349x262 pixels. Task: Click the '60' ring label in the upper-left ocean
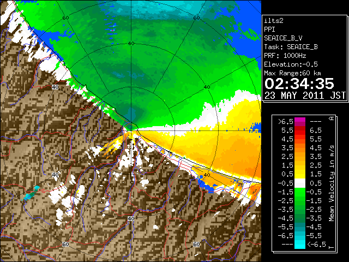pyautogui.click(x=65, y=18)
